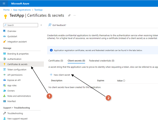This screenshot has height=125, width=158.
Task: Click the API permissions icon
Action: pos(4,75)
